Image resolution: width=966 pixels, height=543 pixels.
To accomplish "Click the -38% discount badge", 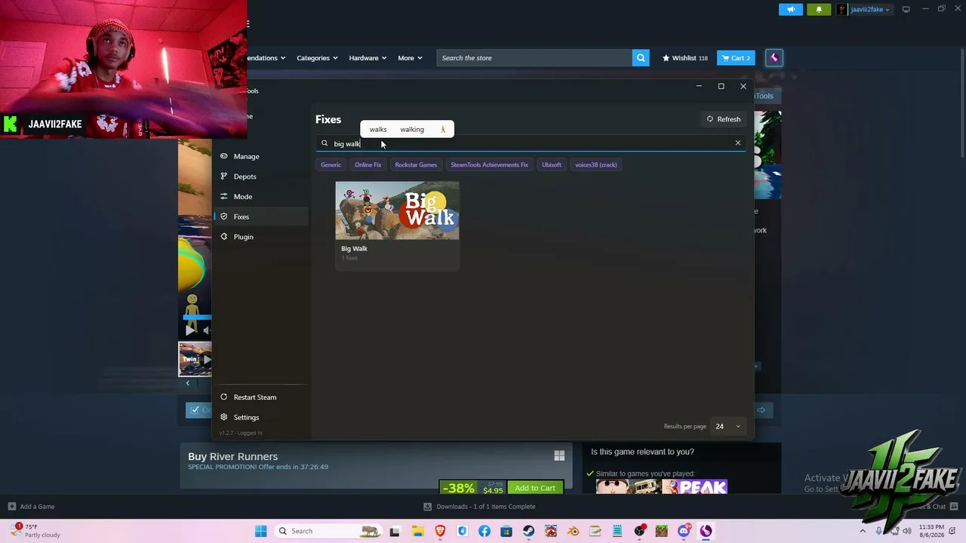I will point(458,489).
